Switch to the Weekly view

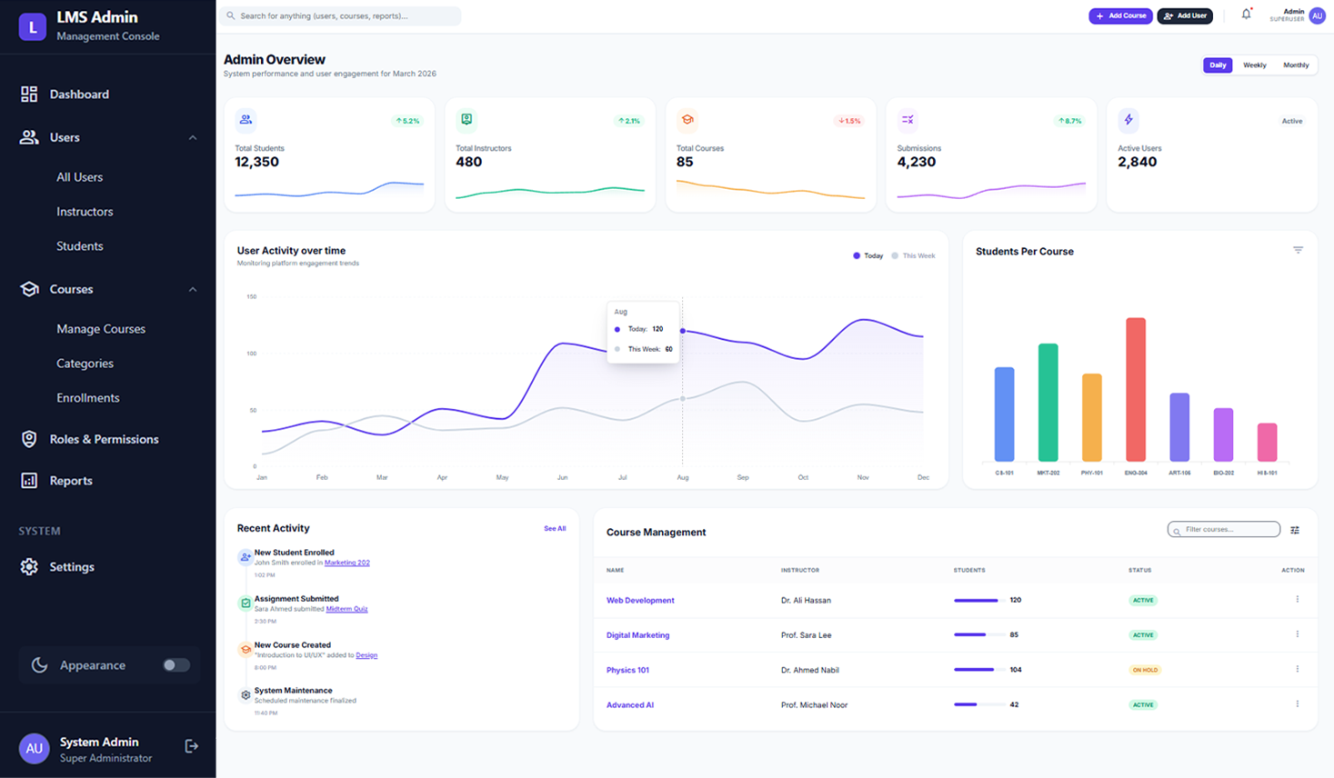point(1255,65)
